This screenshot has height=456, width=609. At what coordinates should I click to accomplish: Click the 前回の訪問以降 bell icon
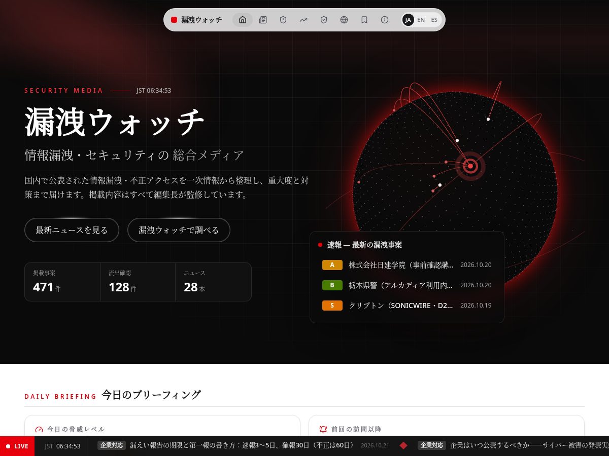323,429
